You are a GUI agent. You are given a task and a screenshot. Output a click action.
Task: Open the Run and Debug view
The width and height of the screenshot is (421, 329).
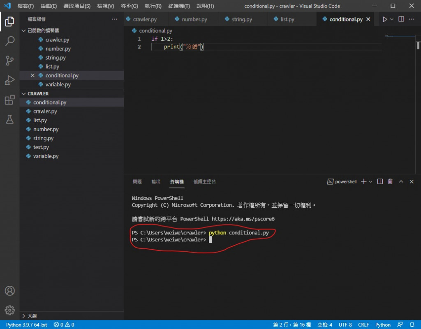[x=10, y=80]
